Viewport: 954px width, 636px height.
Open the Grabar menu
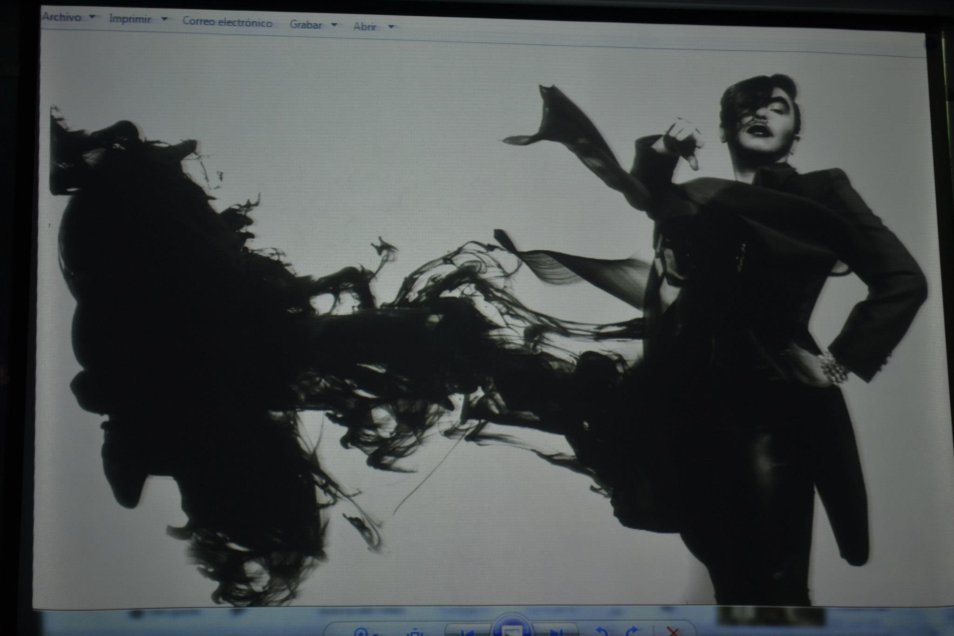pyautogui.click(x=306, y=25)
